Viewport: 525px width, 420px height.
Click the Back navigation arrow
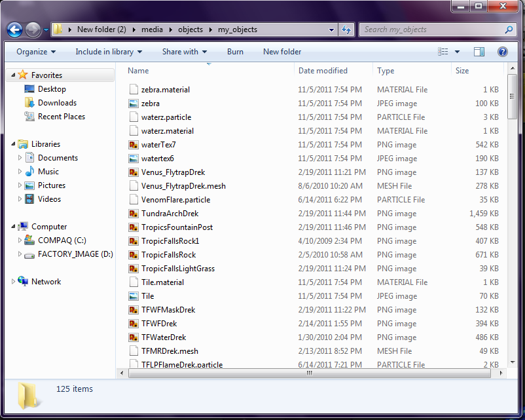click(x=15, y=30)
